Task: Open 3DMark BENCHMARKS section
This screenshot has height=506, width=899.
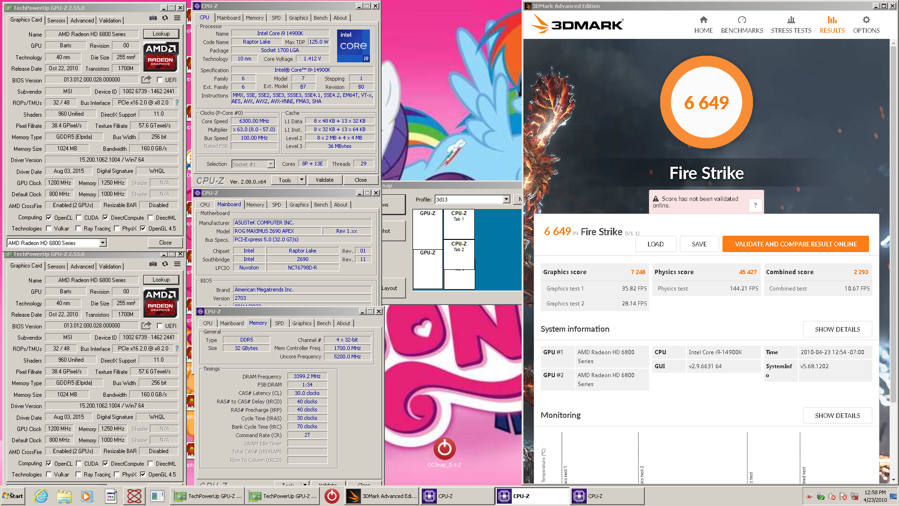Action: 742,25
